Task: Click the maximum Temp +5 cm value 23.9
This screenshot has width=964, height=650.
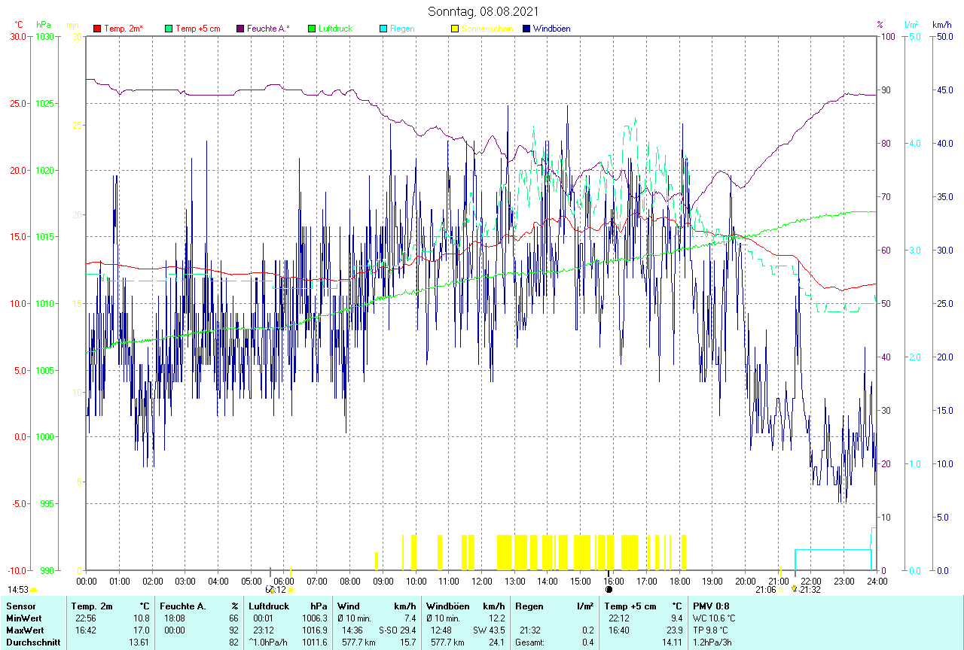Action: click(673, 630)
